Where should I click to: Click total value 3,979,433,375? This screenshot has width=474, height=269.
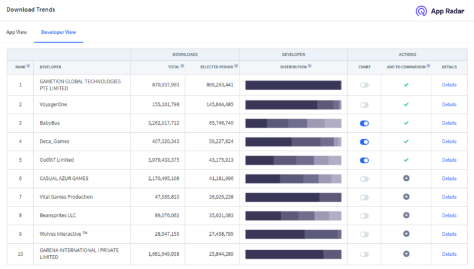164,160
